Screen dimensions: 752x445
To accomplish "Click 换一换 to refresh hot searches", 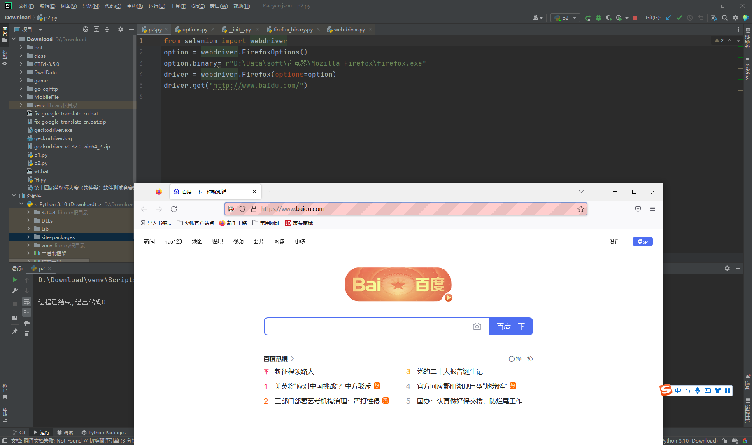I will point(521,359).
